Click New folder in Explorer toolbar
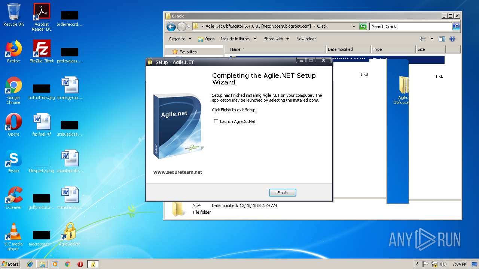The image size is (479, 269). point(306,39)
